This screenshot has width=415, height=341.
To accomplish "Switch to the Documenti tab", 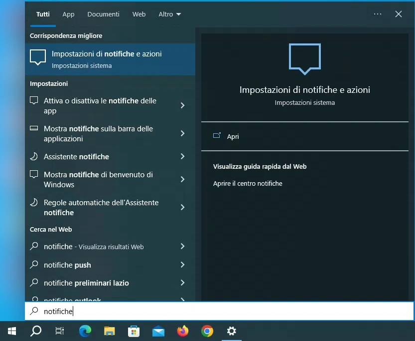I will pyautogui.click(x=103, y=14).
